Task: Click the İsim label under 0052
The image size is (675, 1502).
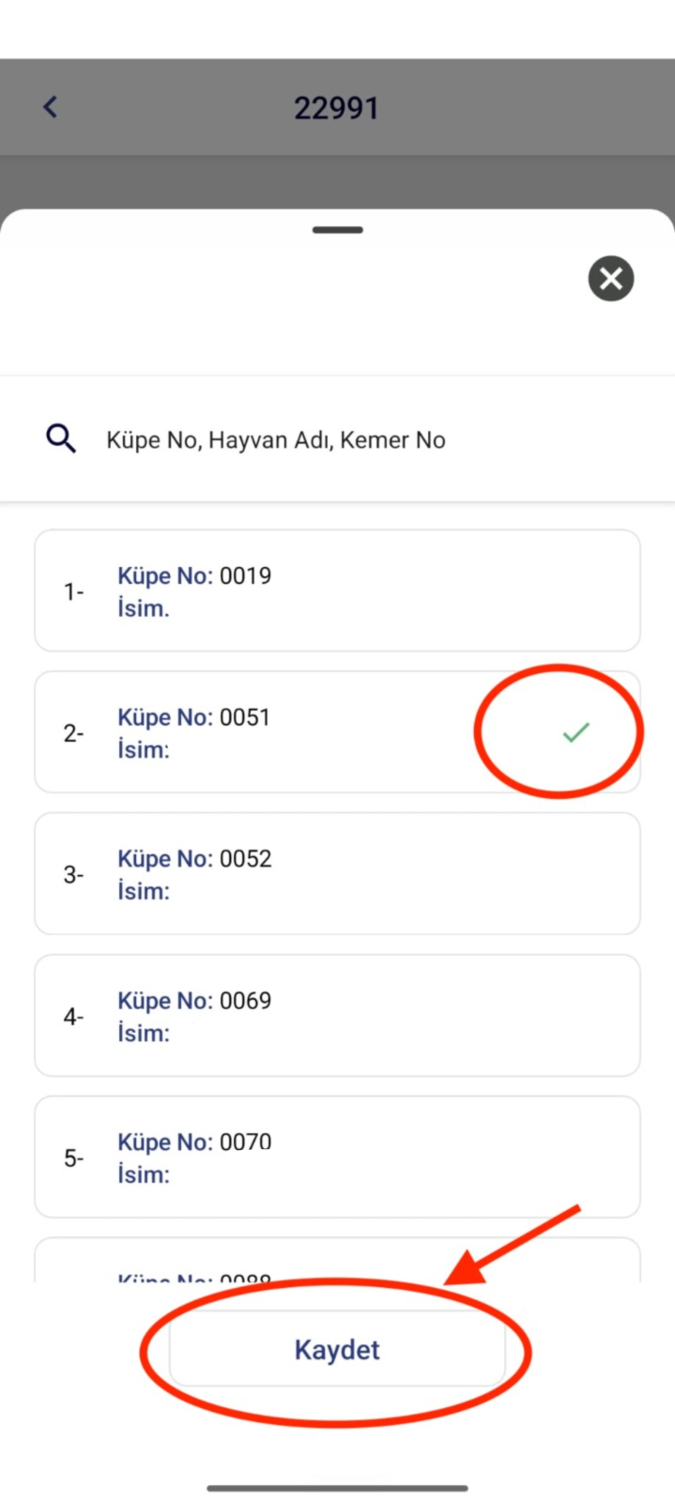Action: [x=144, y=891]
